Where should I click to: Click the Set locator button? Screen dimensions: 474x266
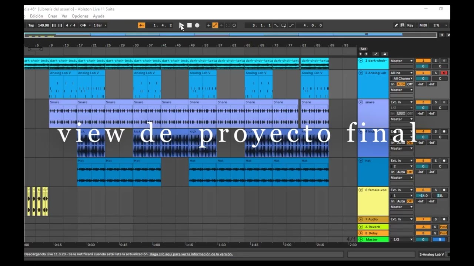[x=363, y=49]
